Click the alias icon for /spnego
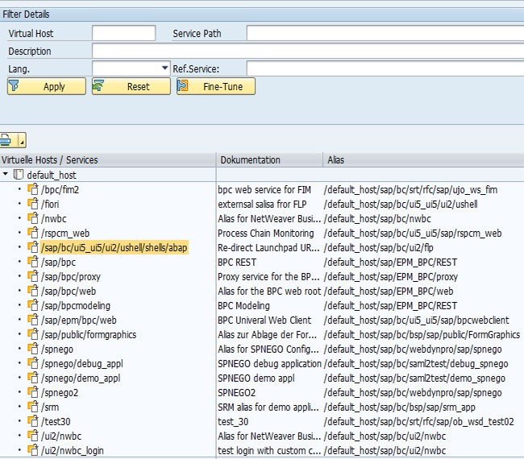The width and height of the screenshot is (524, 459). (33, 349)
